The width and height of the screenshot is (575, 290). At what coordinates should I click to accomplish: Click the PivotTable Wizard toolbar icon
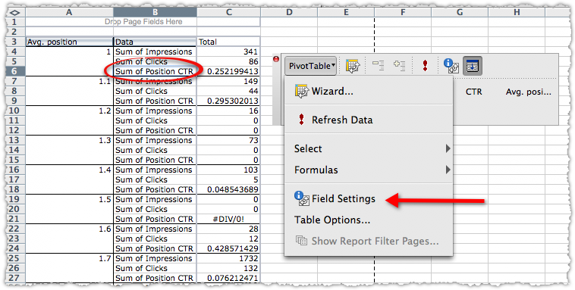[x=353, y=67]
